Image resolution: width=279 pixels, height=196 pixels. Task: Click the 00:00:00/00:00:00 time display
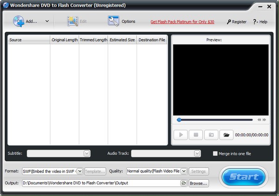[x=252, y=135]
